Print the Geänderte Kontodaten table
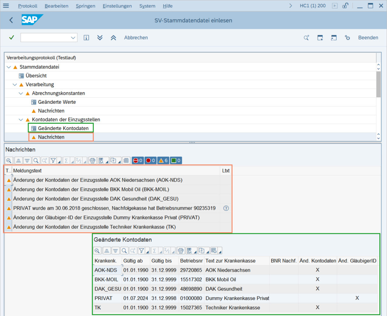 [181, 251]
